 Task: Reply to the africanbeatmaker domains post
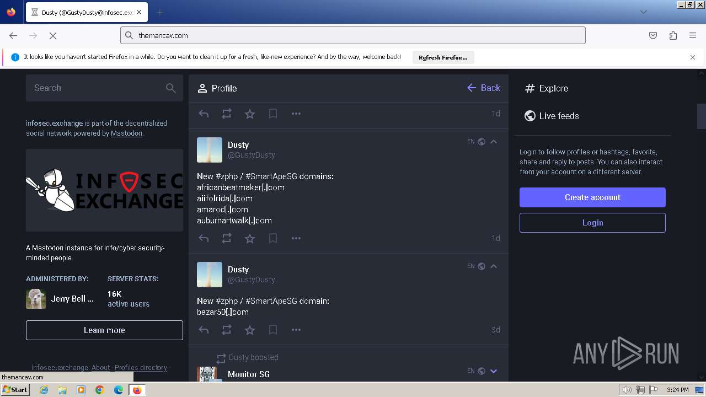[x=204, y=238]
